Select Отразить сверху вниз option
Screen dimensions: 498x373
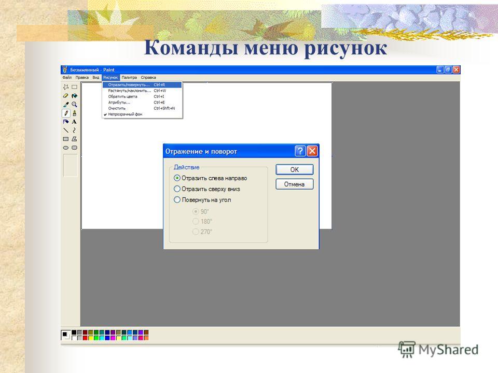click(207, 189)
